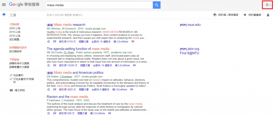Select 按照關聯性排序 sort option
Image resolution: width=273 pixels, height=117 pixels.
18,48
